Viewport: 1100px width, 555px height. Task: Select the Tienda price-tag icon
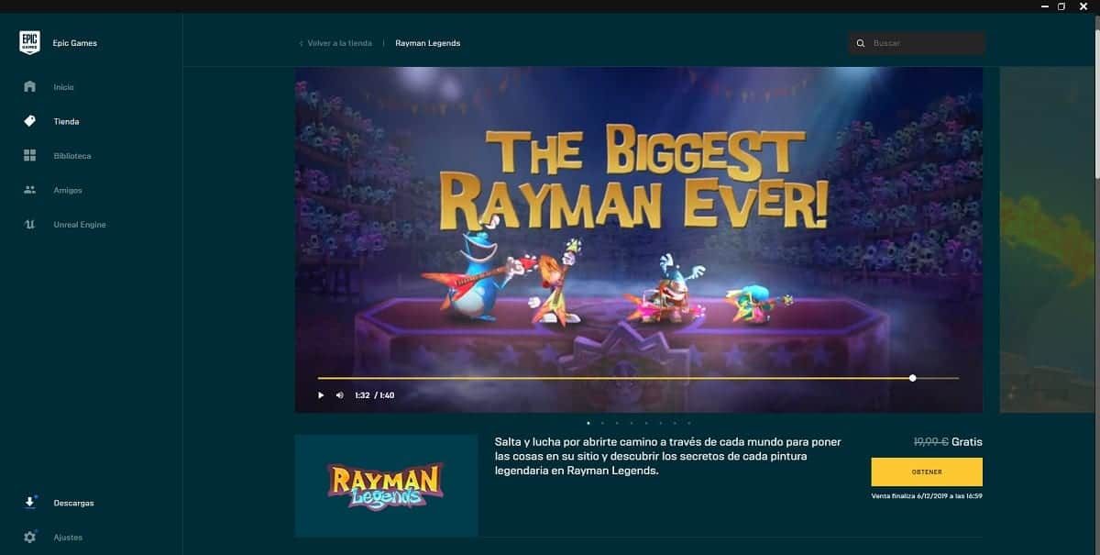coord(29,121)
